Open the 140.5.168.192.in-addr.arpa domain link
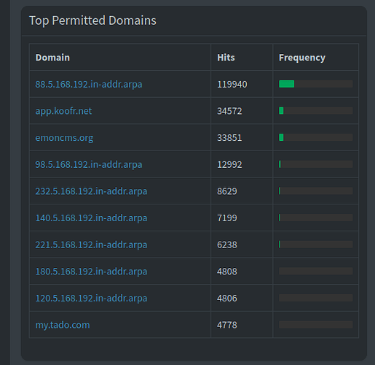 click(91, 218)
